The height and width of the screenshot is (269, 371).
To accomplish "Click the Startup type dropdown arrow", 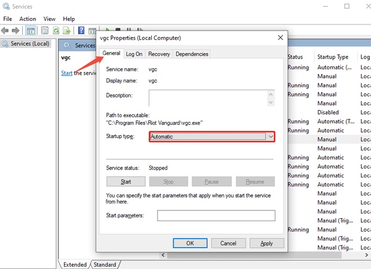I will point(271,137).
